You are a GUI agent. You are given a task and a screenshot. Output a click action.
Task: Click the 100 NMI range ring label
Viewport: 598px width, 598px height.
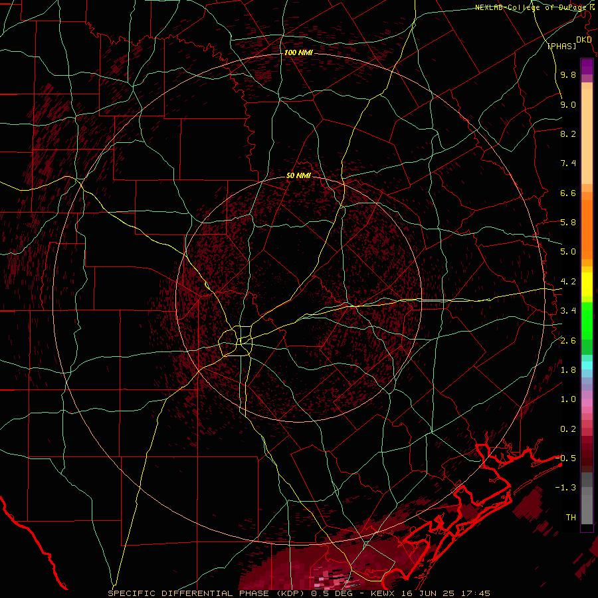click(x=298, y=52)
